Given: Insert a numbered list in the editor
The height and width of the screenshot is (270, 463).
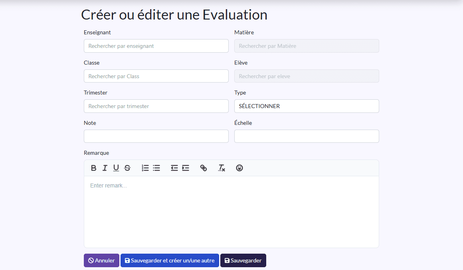Looking at the screenshot, I should [145, 168].
